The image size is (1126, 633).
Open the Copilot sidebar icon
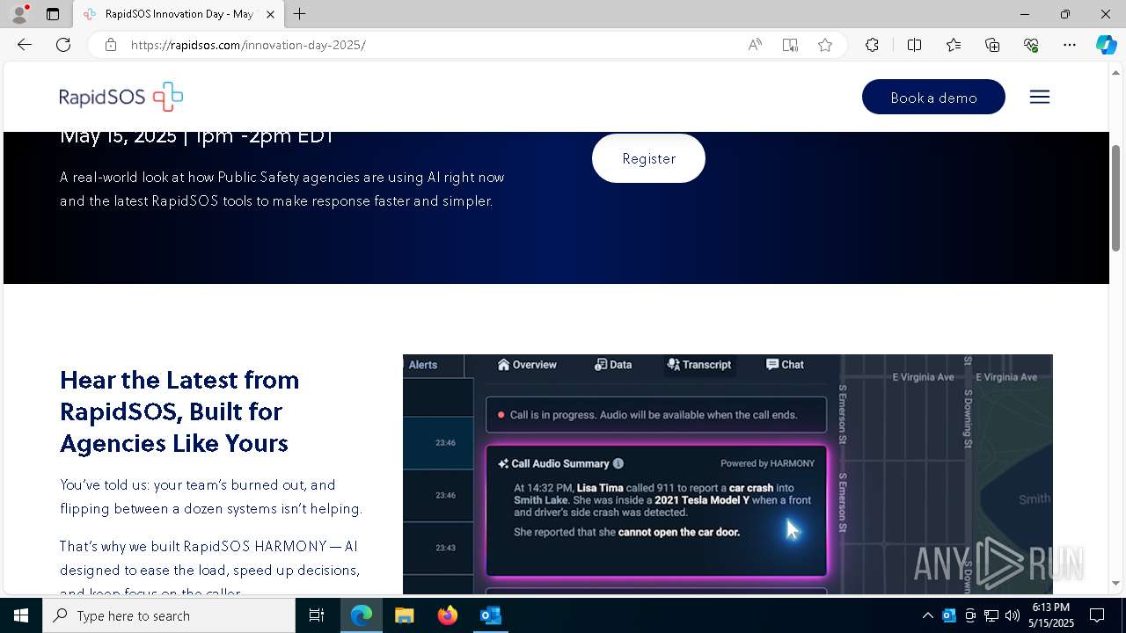1106,45
